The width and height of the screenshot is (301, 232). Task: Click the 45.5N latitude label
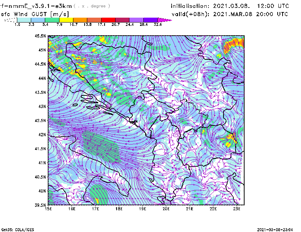click(40, 36)
